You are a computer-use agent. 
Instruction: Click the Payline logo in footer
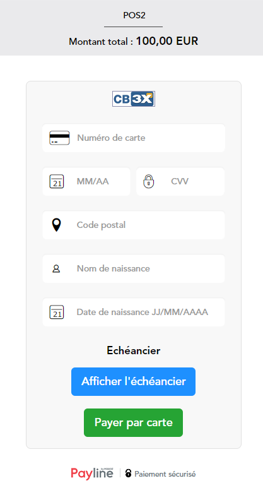(x=92, y=473)
